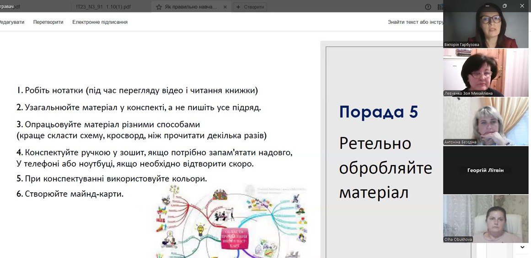Restore down the video call window
Image resolution: width=531 pixels, height=258 pixels.
point(504,5)
